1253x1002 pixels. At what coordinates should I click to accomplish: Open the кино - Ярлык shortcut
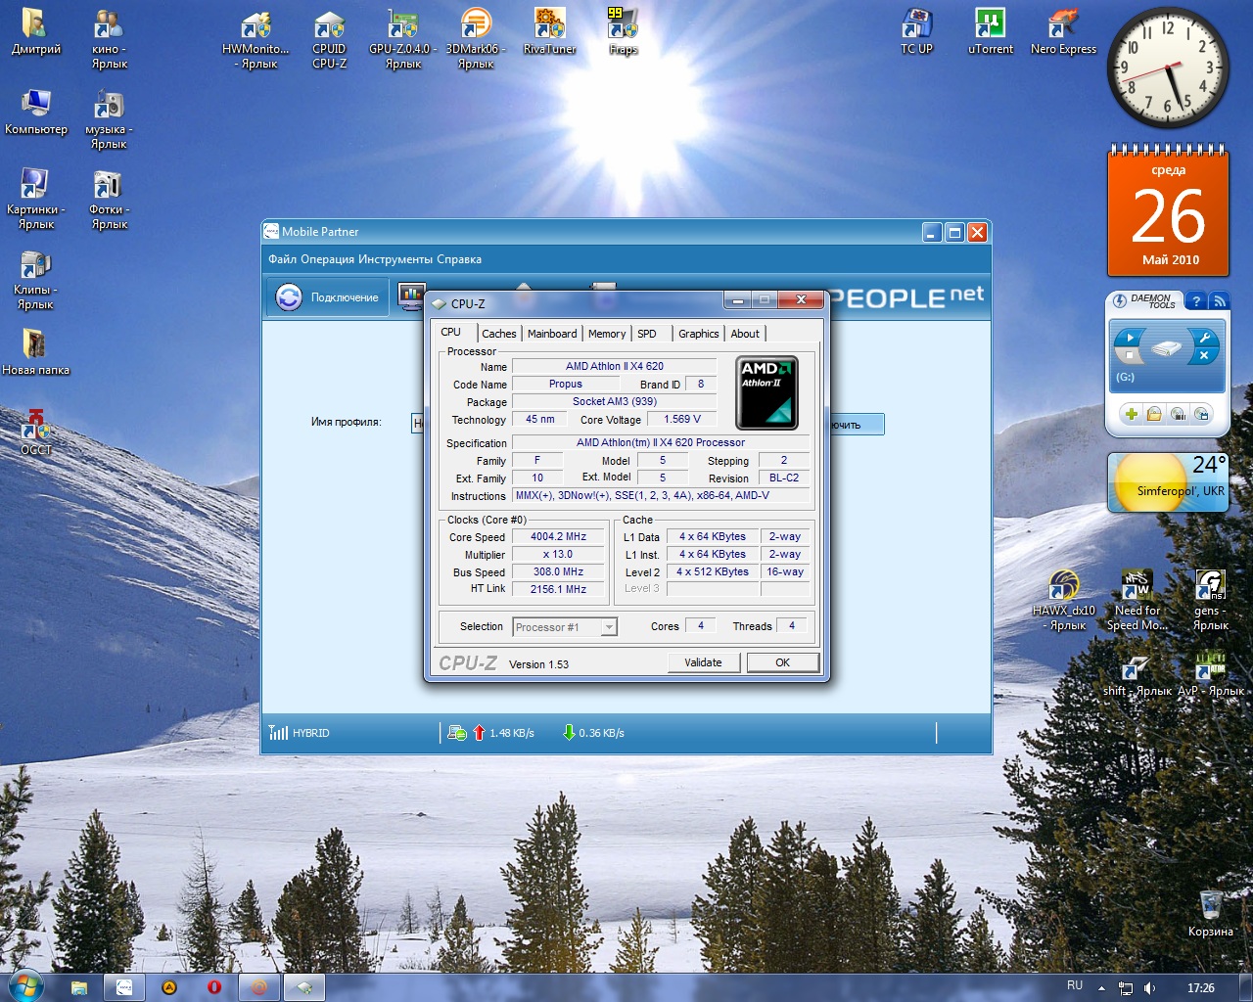click(x=109, y=39)
